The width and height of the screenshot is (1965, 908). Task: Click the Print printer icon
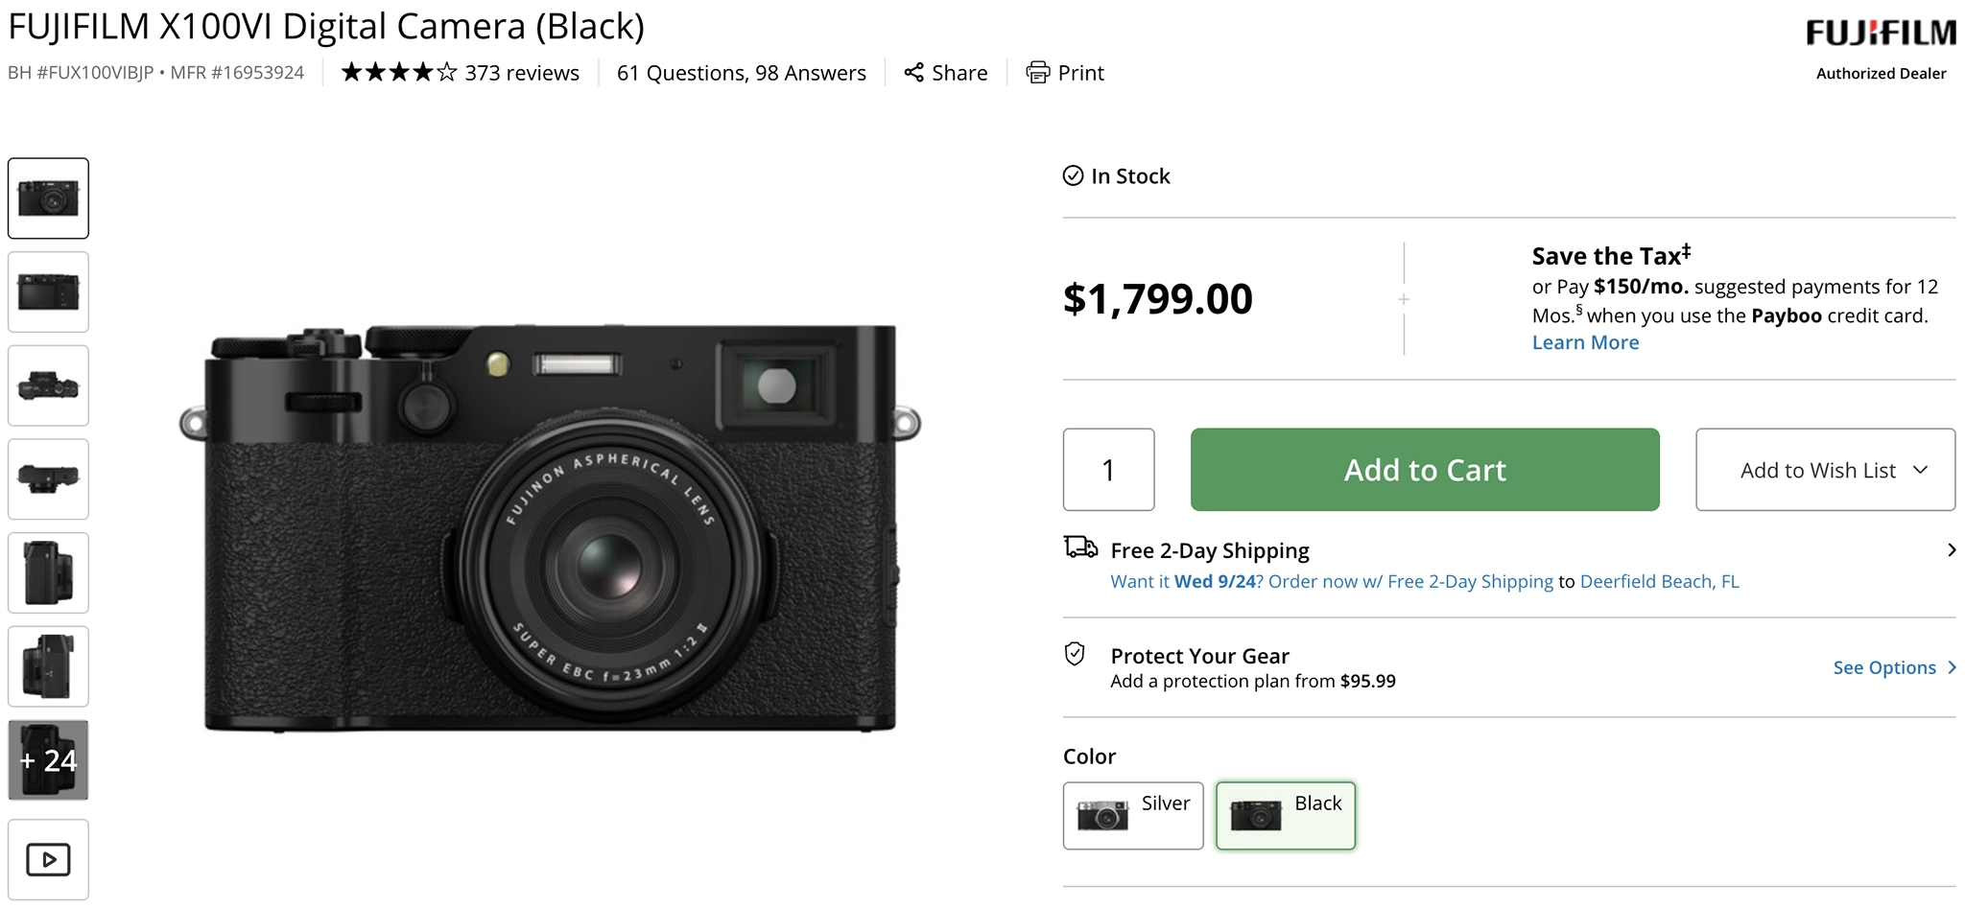(x=1037, y=73)
